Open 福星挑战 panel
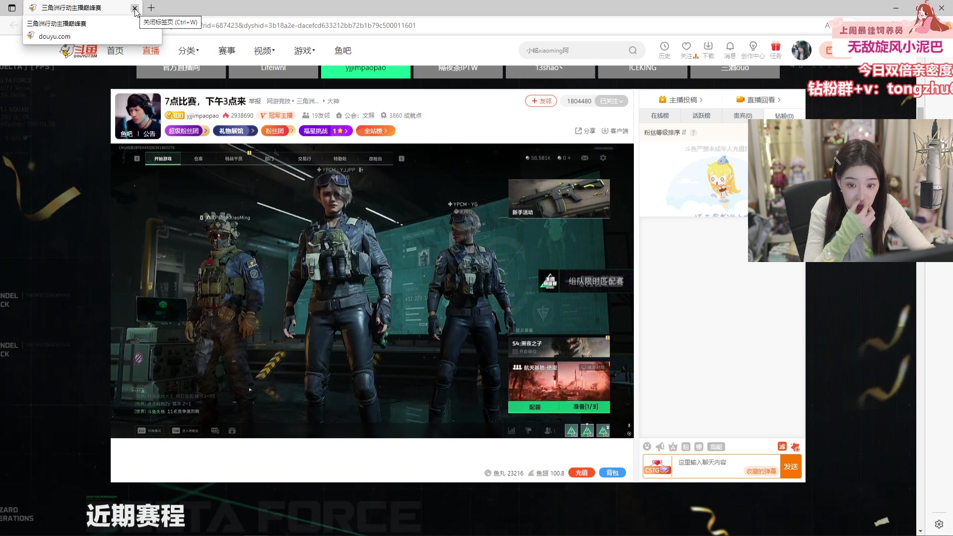 [326, 131]
